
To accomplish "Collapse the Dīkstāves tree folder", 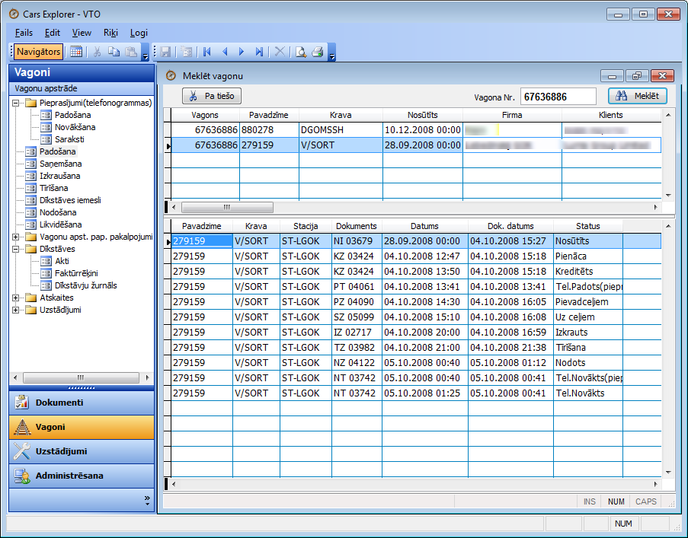I will (16, 249).
